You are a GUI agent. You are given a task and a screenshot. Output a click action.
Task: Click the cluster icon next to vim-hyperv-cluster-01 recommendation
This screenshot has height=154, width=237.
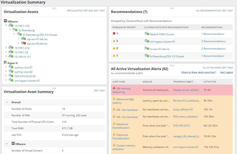147,41
